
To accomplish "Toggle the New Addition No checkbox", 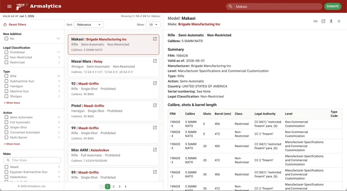I will [x=7, y=39].
